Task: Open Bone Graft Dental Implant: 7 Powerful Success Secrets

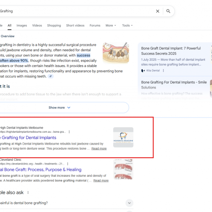Action: [171, 51]
